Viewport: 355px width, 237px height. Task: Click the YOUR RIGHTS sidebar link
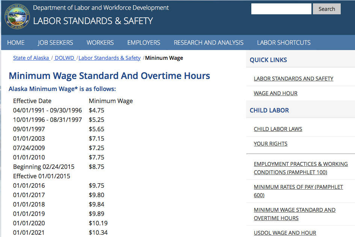click(270, 144)
